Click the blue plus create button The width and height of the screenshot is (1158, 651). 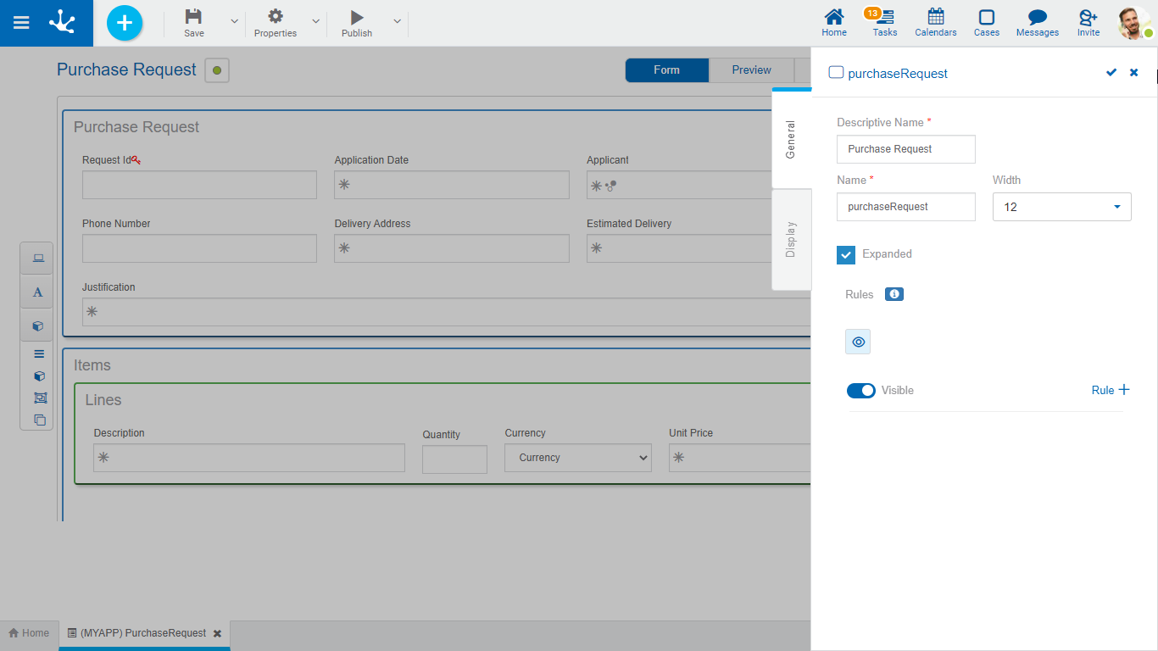click(125, 23)
